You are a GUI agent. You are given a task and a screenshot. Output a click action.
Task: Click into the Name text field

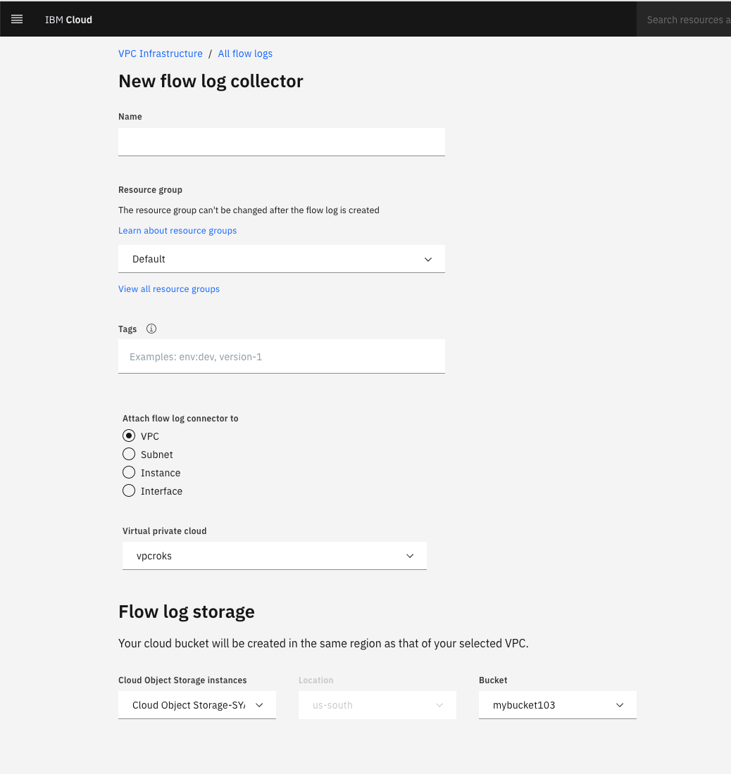[x=281, y=141]
